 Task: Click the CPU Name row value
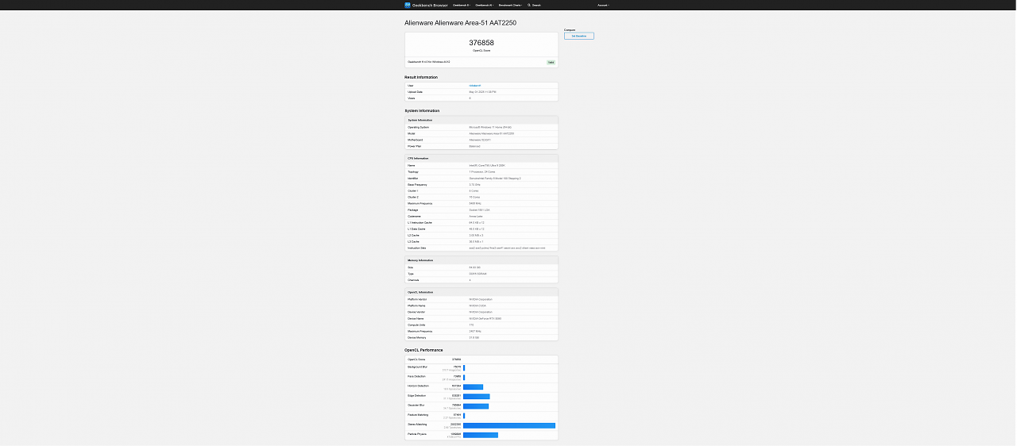coord(487,165)
